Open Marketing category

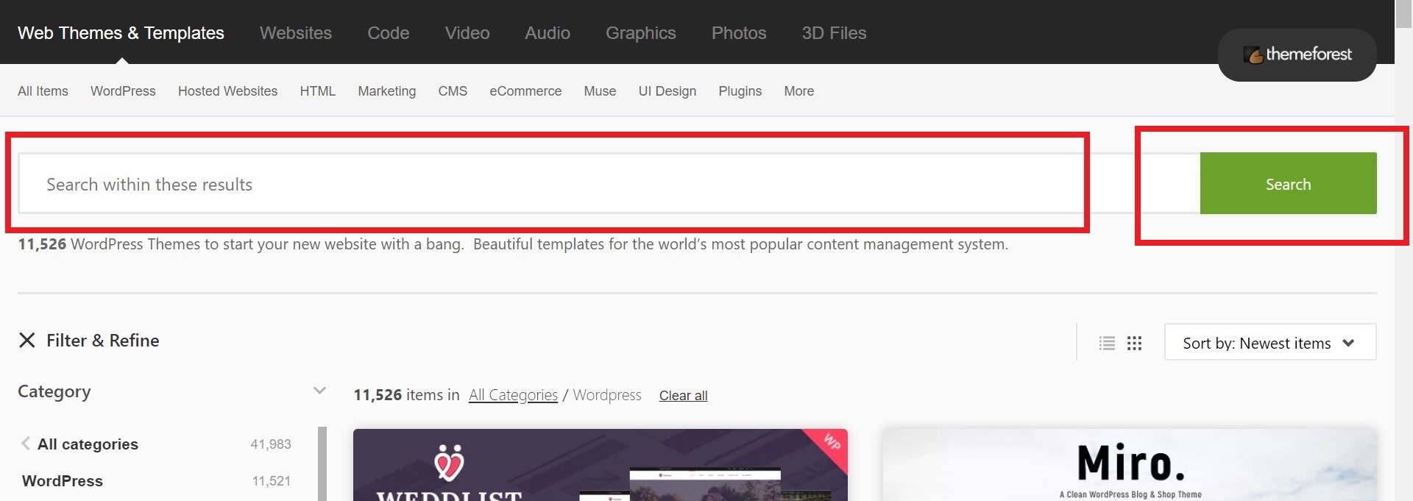pos(386,91)
